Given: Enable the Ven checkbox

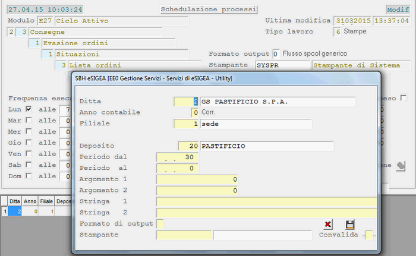Looking at the screenshot, I should point(29,154).
